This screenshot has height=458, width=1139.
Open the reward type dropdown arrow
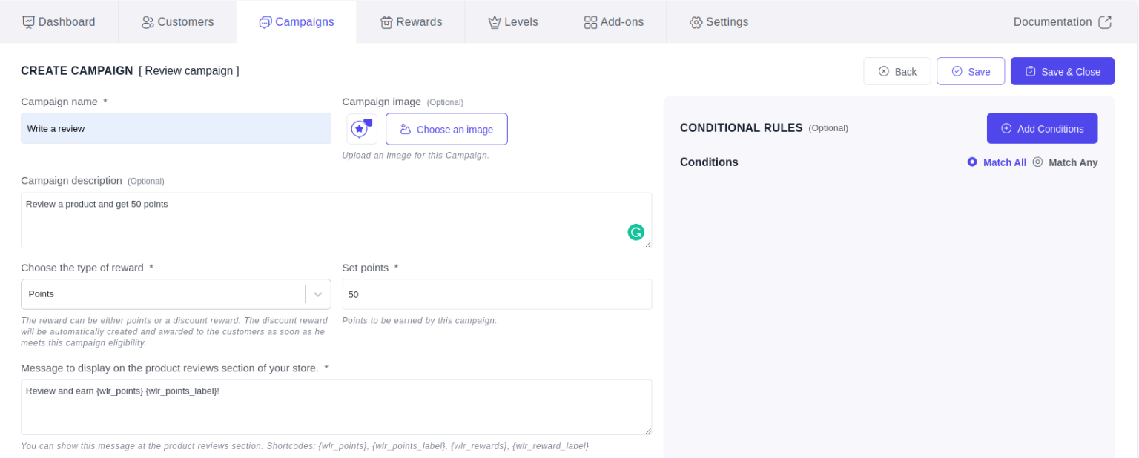(318, 294)
